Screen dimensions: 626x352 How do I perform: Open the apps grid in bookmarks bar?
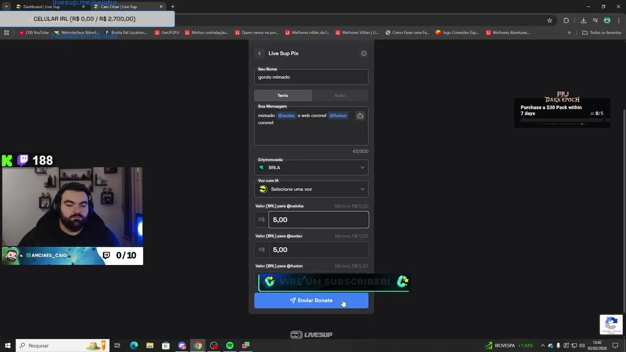[6, 33]
